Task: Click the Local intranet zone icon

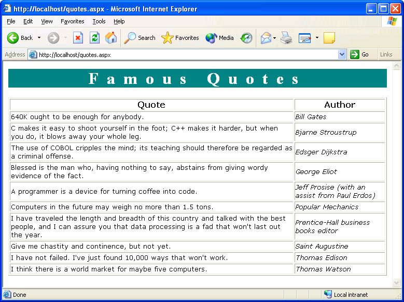Action: click(328, 294)
